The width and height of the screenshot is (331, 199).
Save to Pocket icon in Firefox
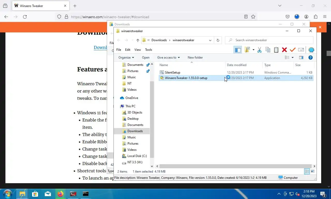pos(288,17)
